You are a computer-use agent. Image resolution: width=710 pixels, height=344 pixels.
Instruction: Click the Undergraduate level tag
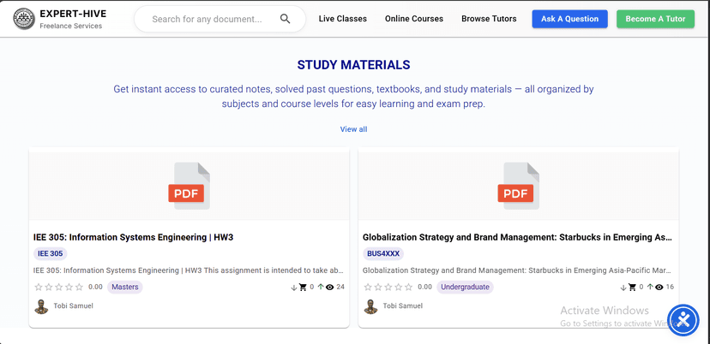pyautogui.click(x=465, y=287)
